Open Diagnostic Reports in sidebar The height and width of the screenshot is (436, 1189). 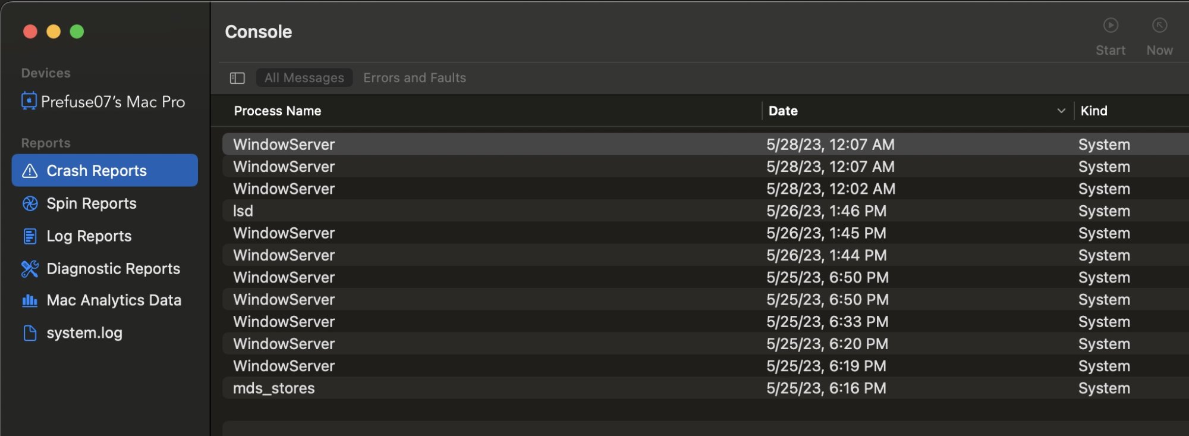pos(105,269)
